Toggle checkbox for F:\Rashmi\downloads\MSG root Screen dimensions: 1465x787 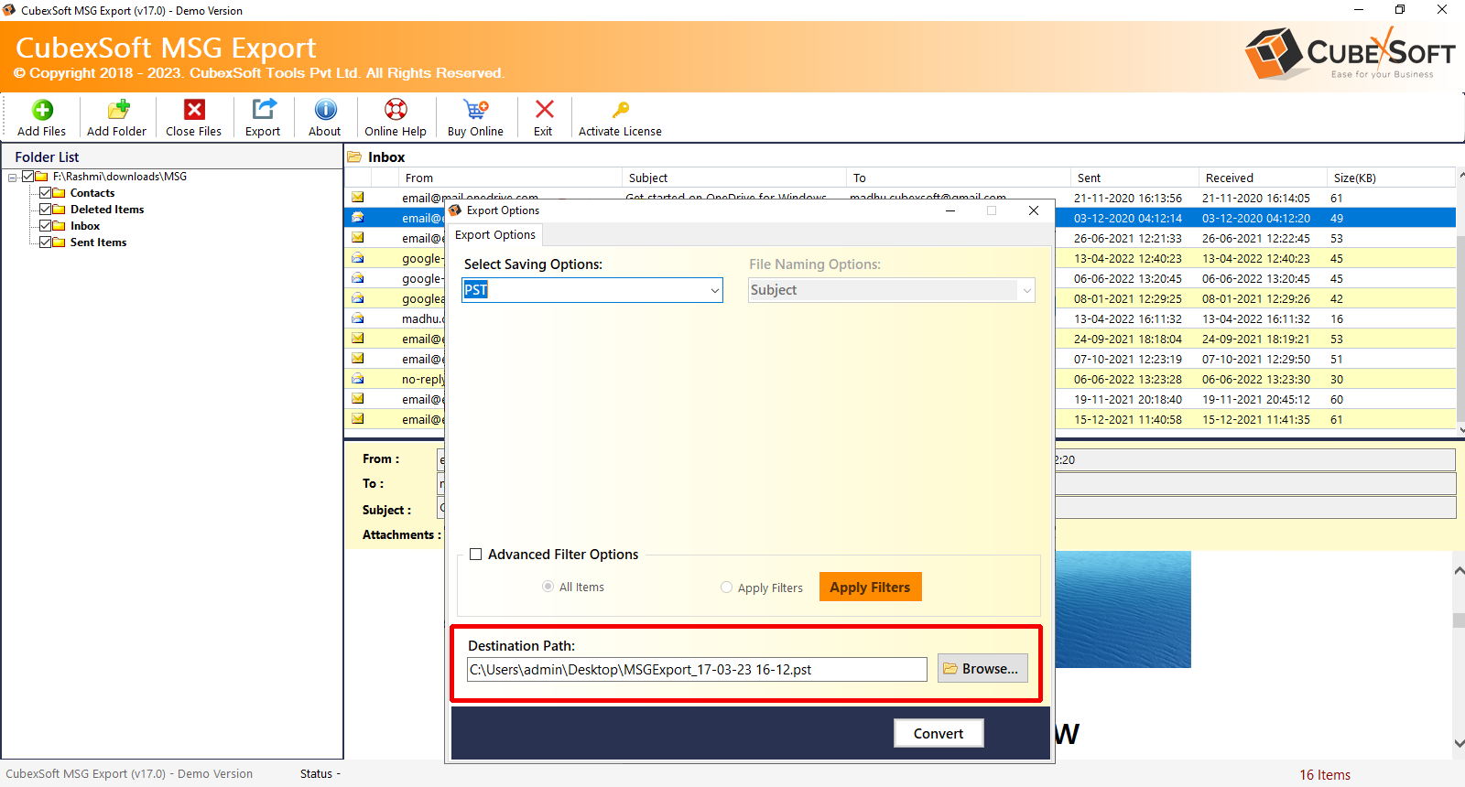tap(28, 177)
